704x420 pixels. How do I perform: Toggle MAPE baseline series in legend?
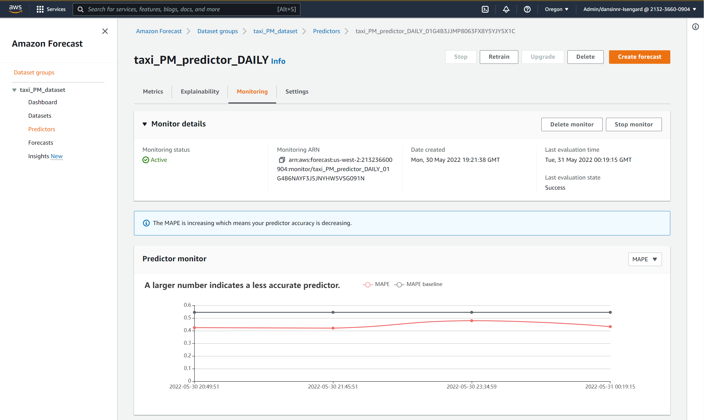pos(418,284)
